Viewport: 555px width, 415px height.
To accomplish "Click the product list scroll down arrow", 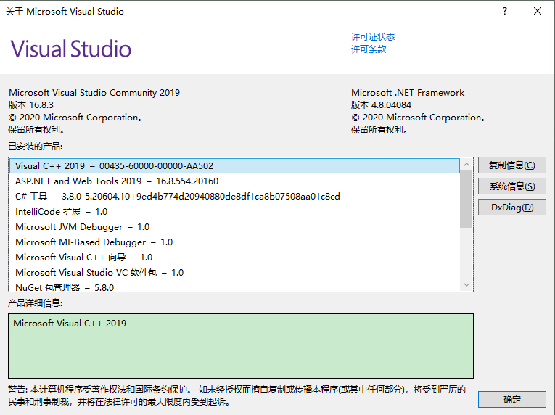I will [466, 285].
